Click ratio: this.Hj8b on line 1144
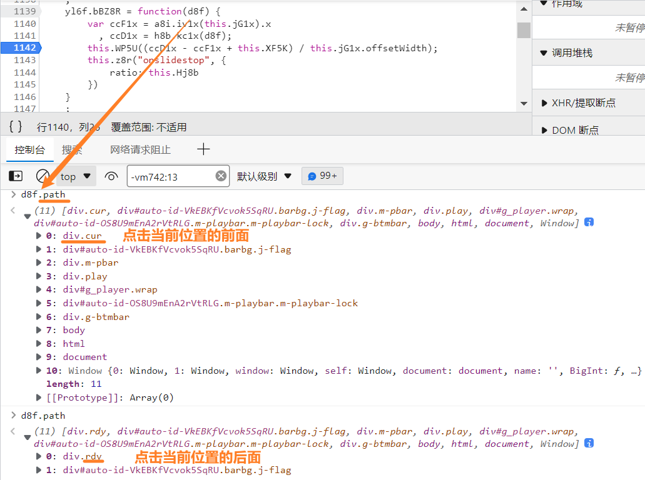Viewport: 645px width, 480px height. [154, 72]
